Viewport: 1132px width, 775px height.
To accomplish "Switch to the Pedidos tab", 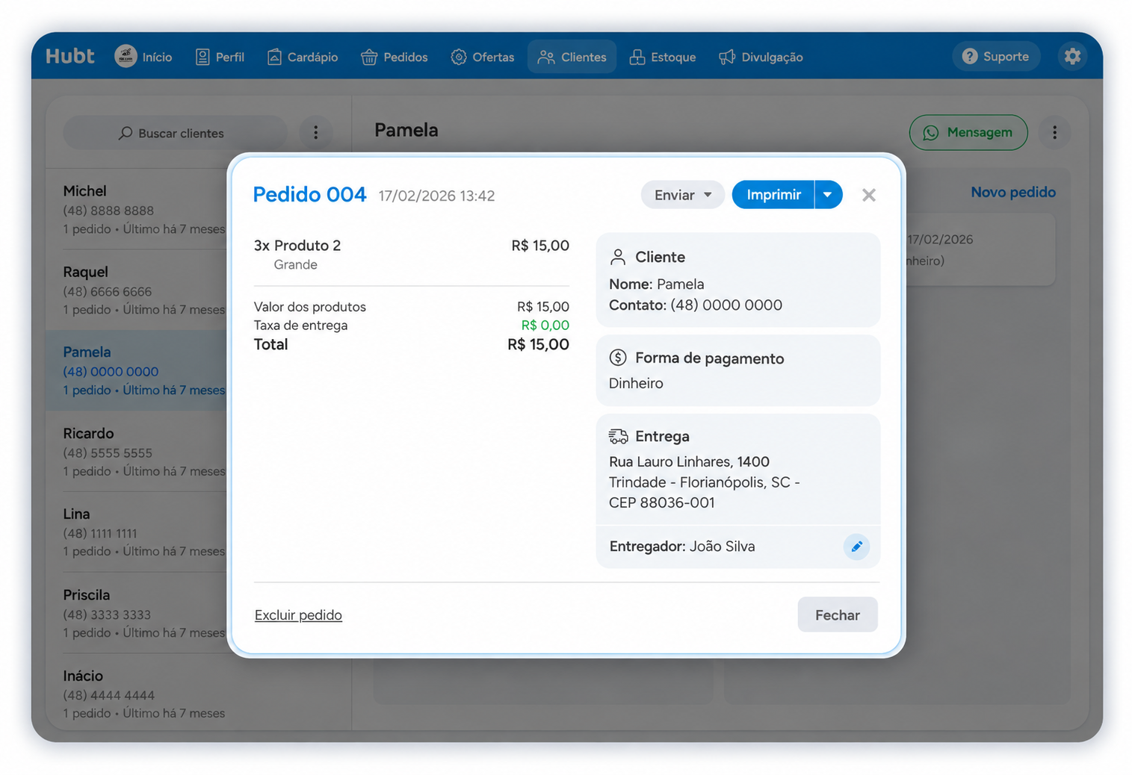I will coord(394,57).
